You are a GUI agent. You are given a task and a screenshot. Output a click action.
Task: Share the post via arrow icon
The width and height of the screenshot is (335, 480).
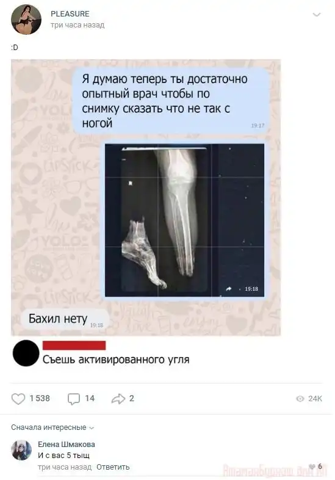tap(118, 399)
